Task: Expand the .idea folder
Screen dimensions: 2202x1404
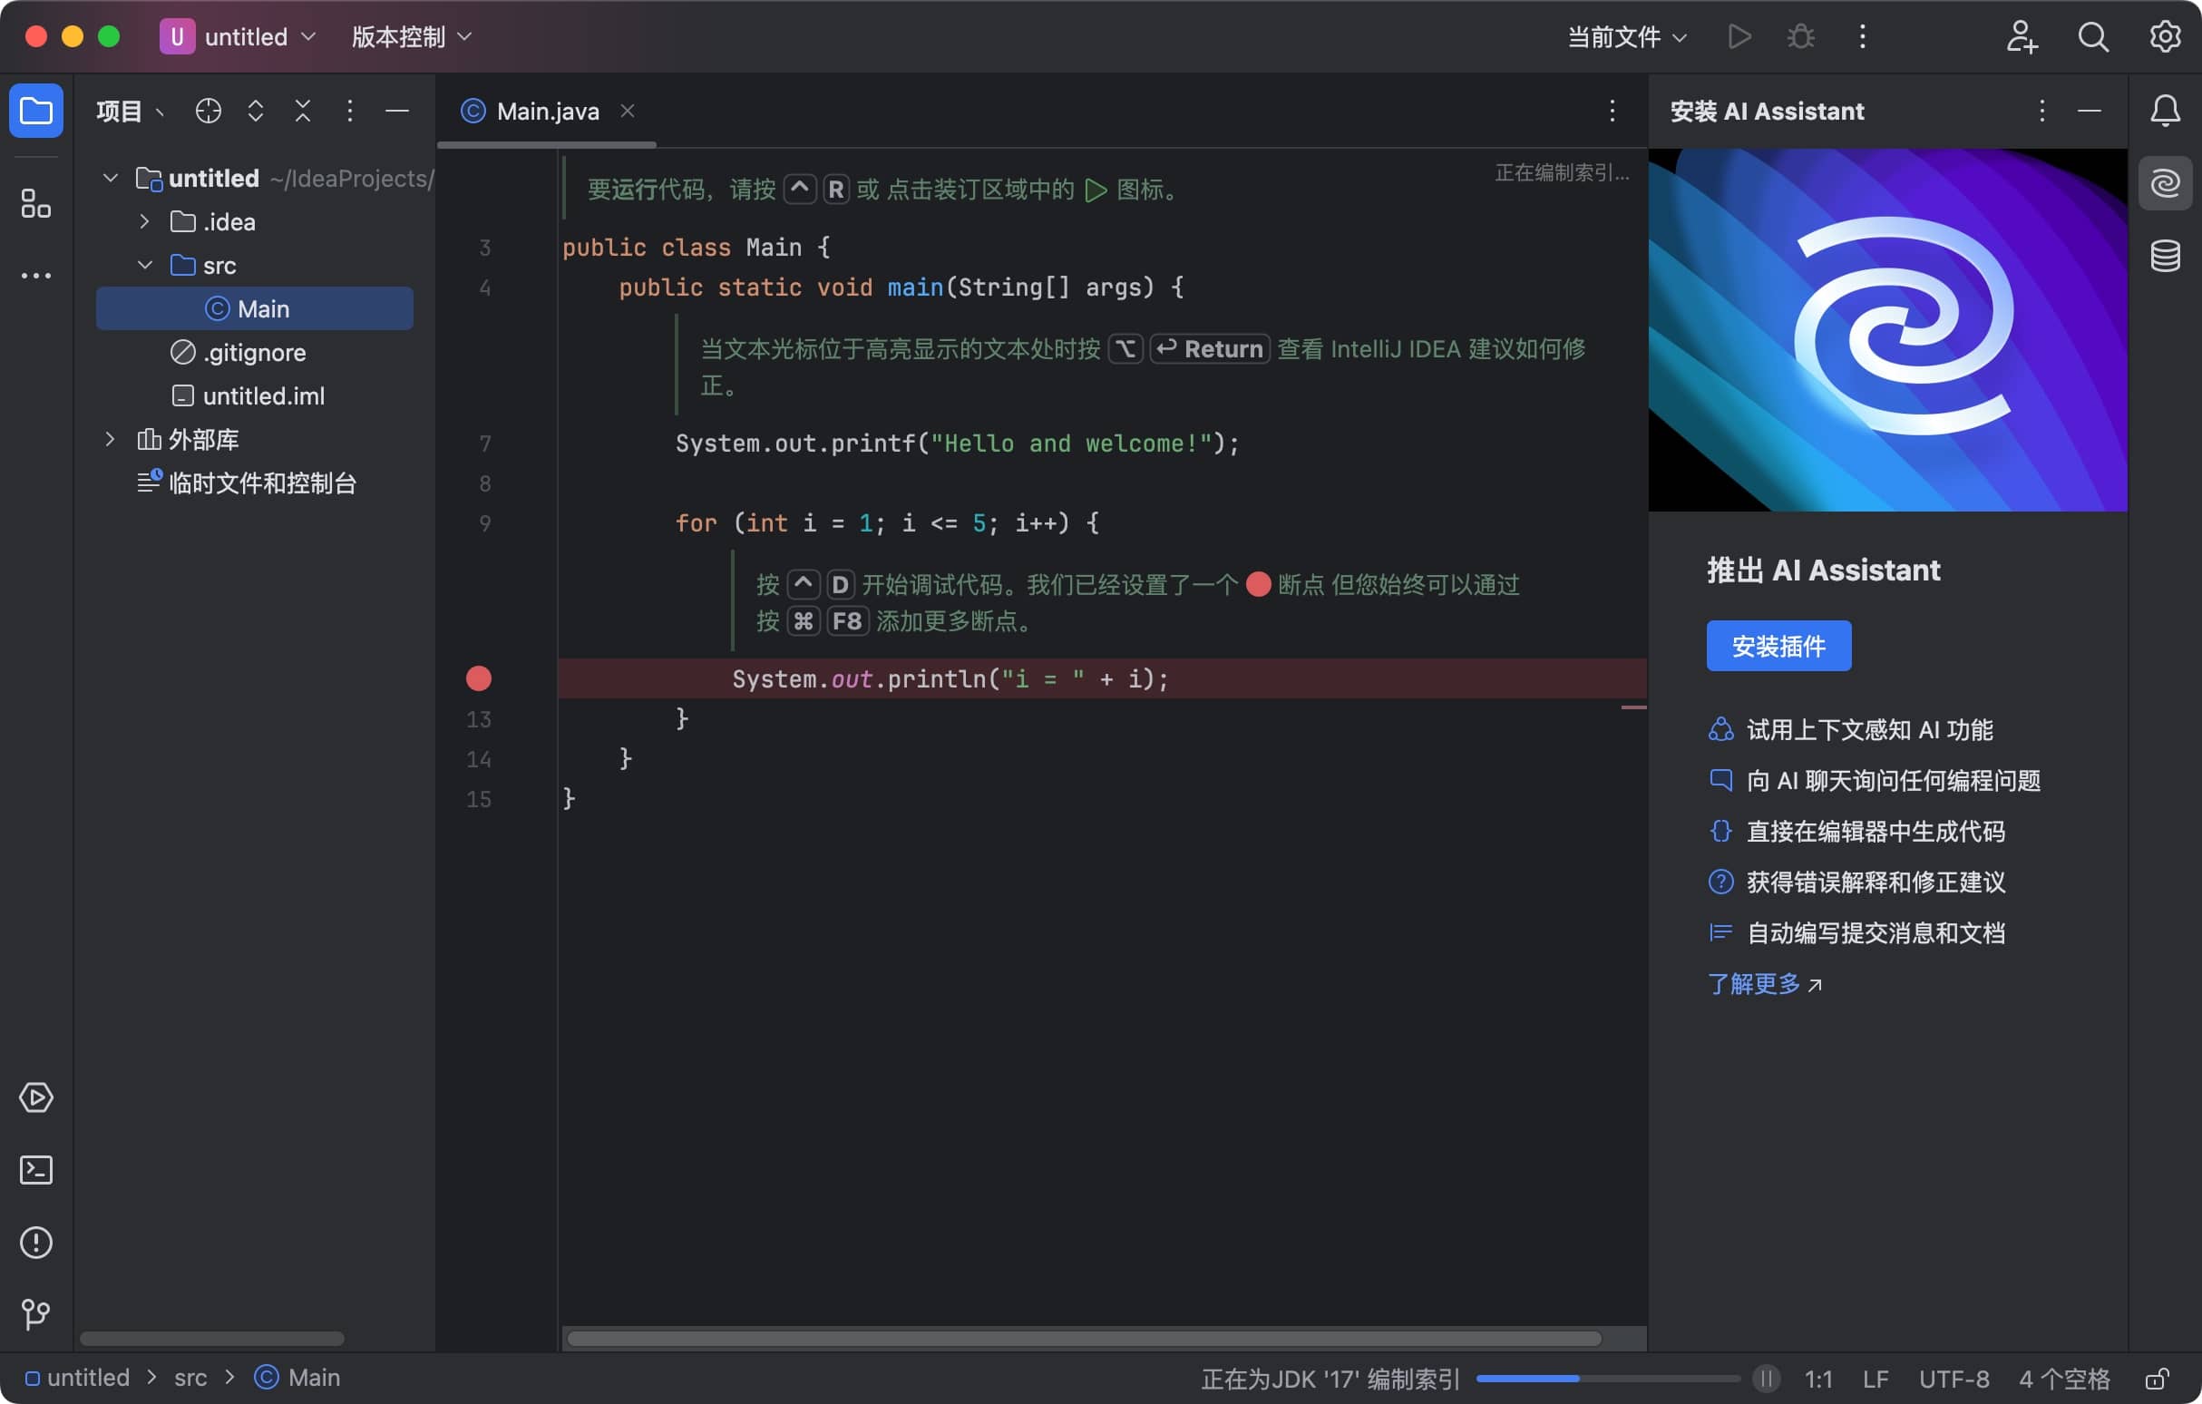Action: 144,222
